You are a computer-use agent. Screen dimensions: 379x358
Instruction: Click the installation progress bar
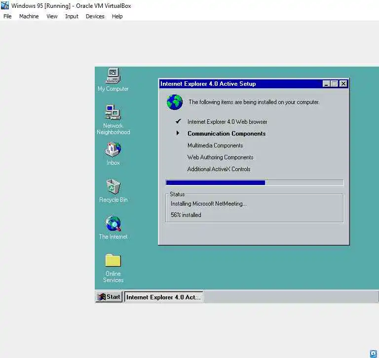tap(255, 182)
